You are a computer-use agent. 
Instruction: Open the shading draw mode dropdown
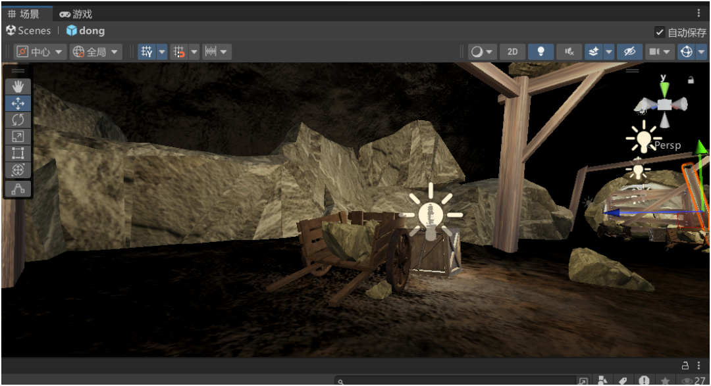pos(482,52)
